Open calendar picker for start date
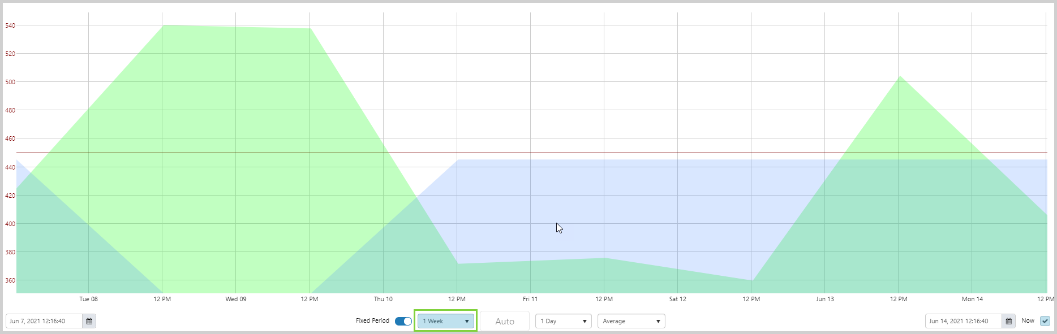 tap(89, 321)
